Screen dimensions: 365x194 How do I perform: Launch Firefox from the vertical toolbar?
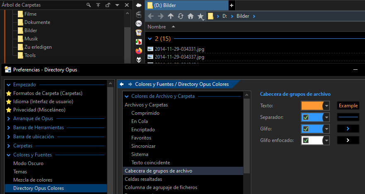[x=139, y=51]
